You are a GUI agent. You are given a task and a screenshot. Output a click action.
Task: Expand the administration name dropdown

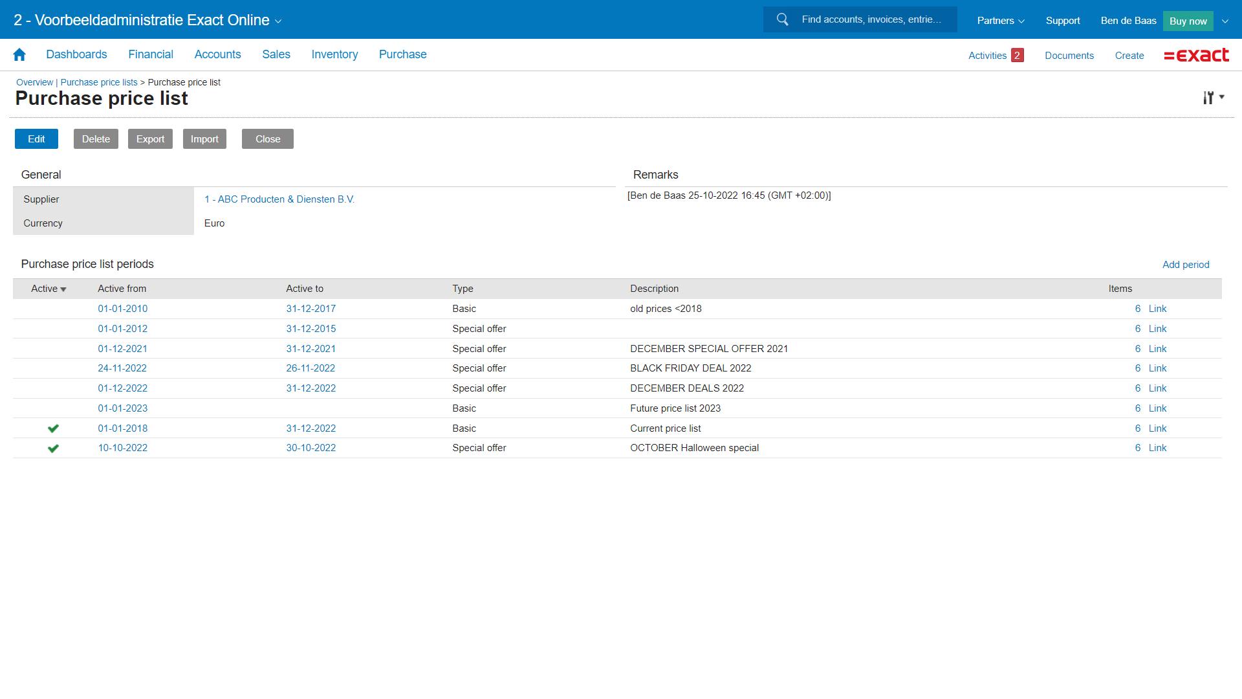tap(278, 21)
